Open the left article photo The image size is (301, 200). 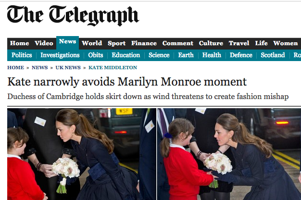82,154
